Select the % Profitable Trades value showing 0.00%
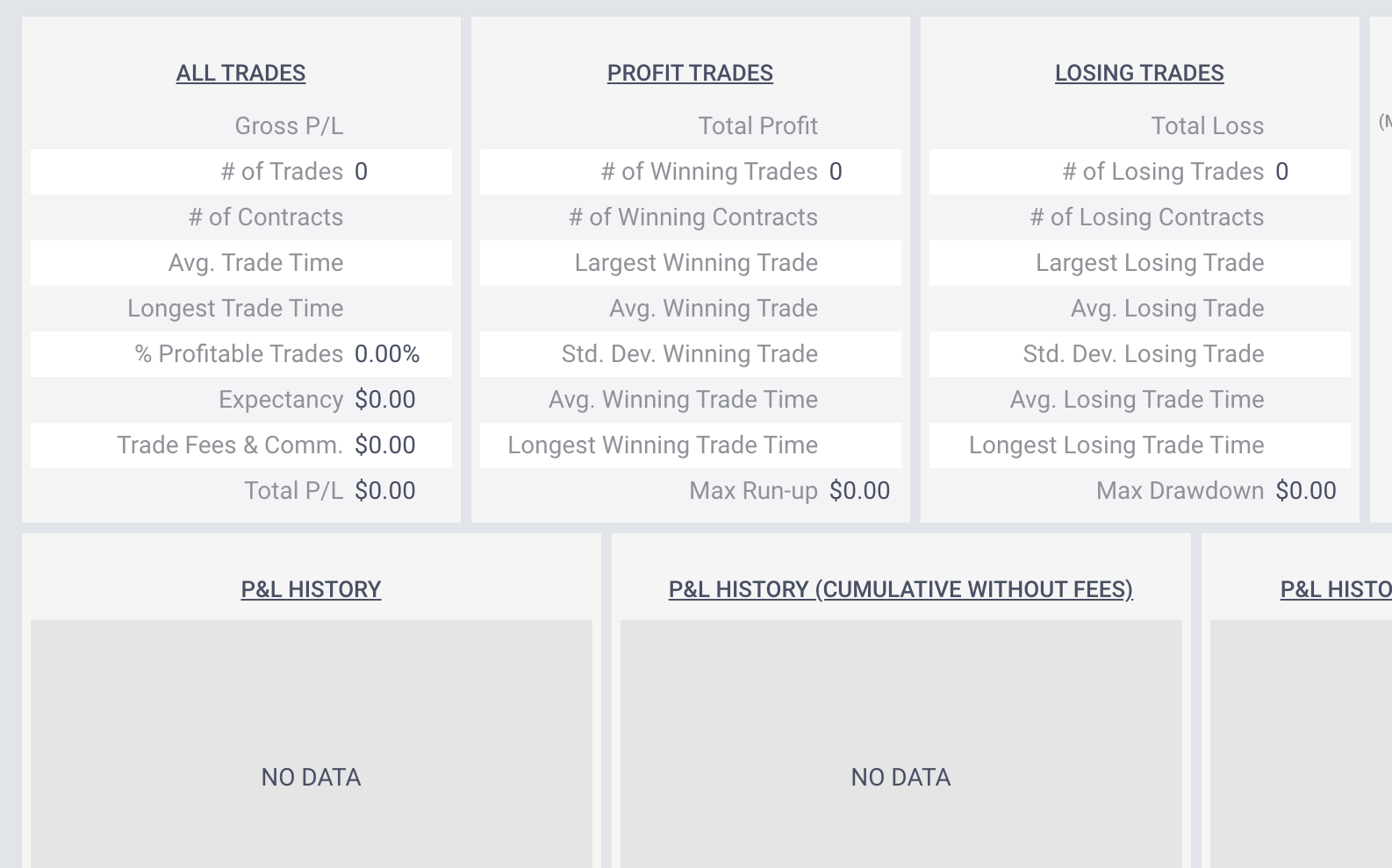The image size is (1392, 868). [386, 354]
